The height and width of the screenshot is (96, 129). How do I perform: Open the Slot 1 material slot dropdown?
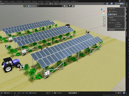(x=49, y=93)
